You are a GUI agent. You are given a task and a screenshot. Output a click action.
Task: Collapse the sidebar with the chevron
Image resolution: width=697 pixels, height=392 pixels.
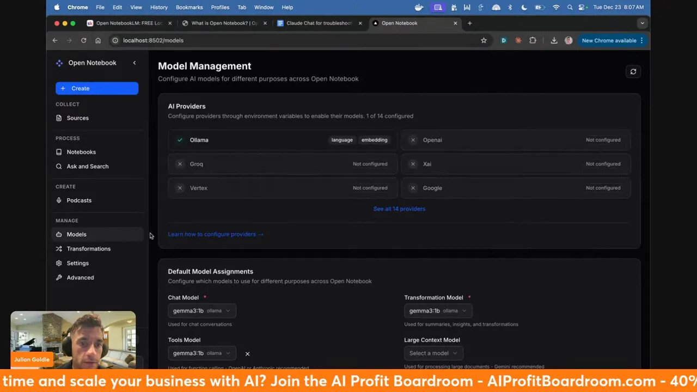tap(134, 63)
